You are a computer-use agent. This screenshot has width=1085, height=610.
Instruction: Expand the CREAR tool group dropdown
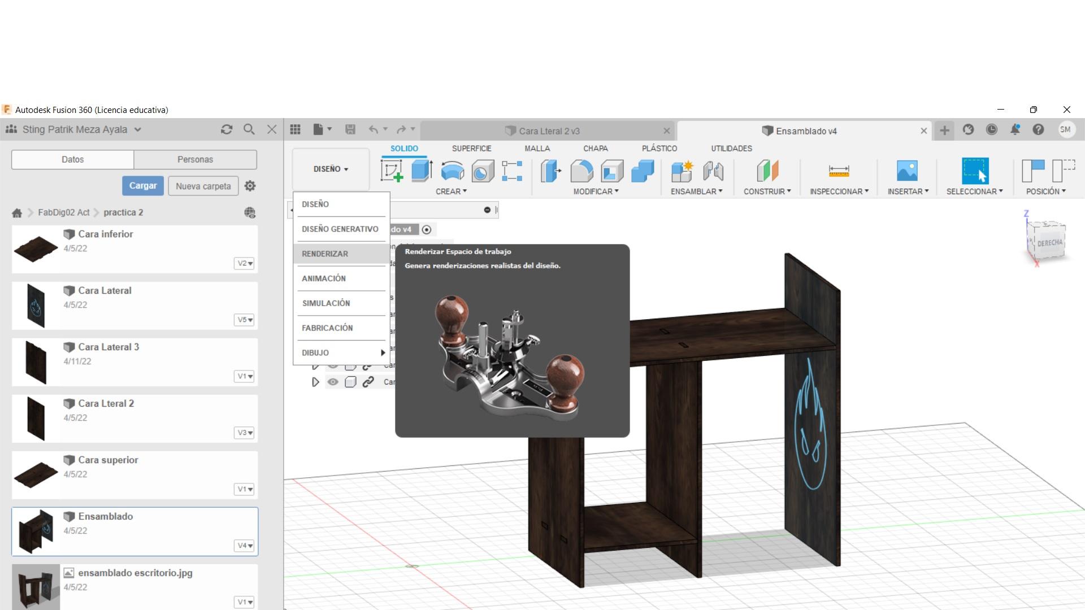pyautogui.click(x=451, y=191)
